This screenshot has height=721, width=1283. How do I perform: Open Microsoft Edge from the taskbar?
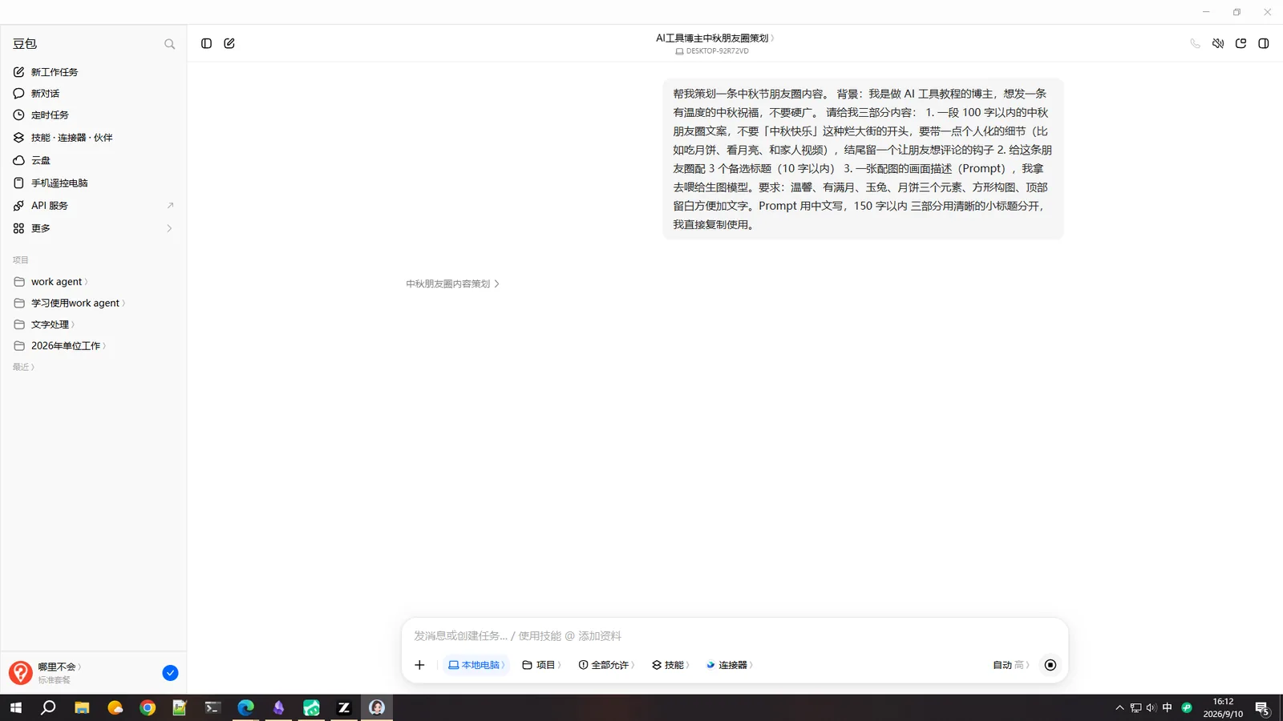pos(245,707)
